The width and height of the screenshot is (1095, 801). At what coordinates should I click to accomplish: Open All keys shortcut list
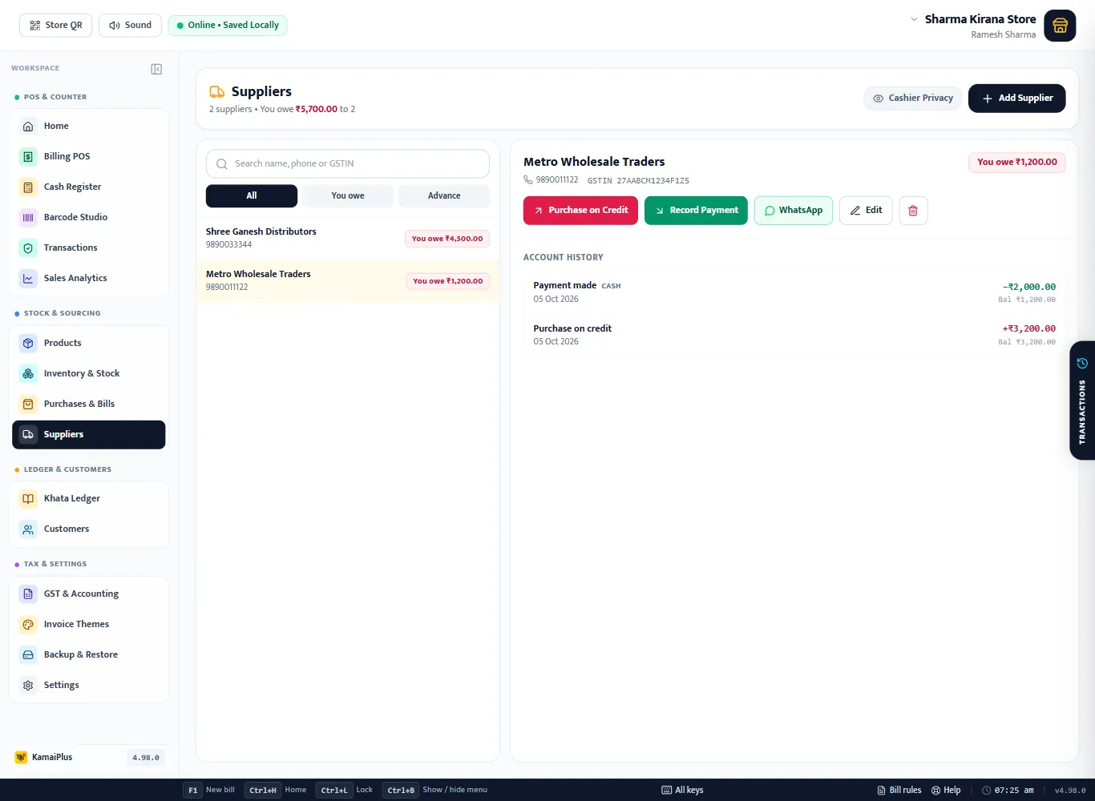tap(682, 790)
